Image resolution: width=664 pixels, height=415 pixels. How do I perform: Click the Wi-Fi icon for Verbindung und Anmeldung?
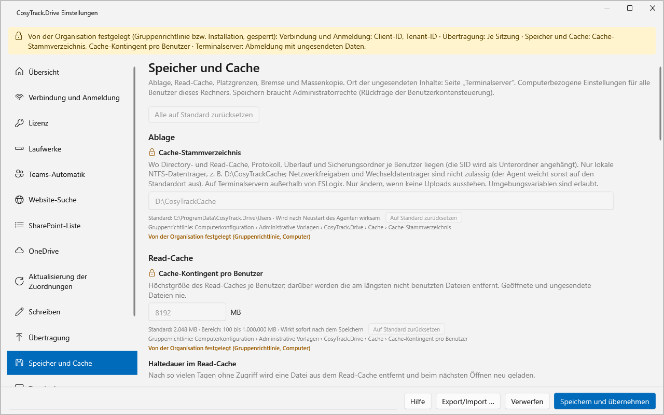19,98
